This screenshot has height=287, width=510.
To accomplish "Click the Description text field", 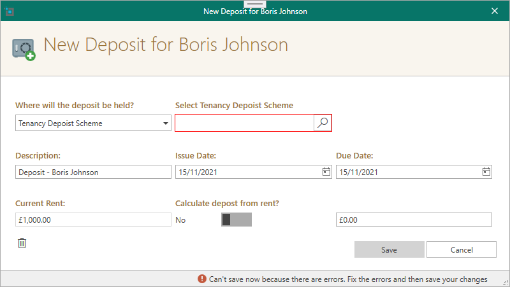I will coord(93,172).
